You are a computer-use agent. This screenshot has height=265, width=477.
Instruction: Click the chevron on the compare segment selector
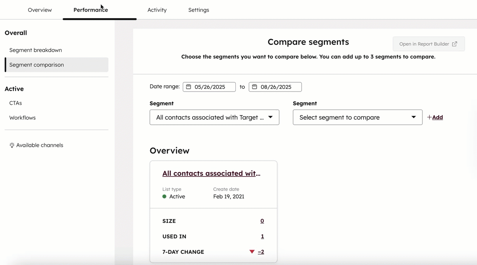click(x=414, y=117)
